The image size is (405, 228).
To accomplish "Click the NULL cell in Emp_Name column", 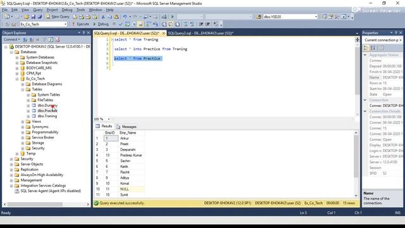I will [131, 189].
